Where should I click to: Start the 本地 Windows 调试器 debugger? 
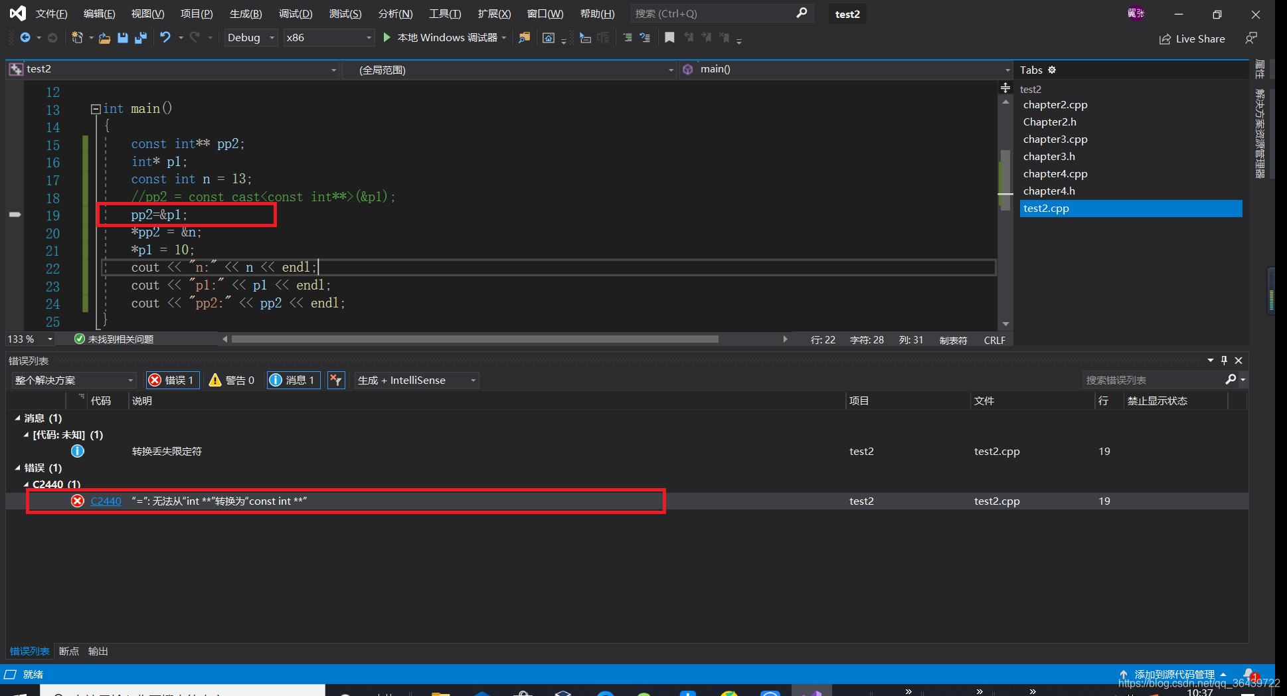tap(442, 38)
